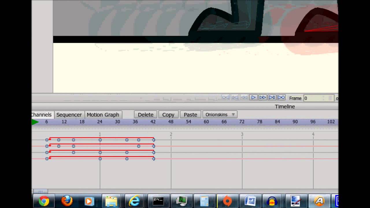Image resolution: width=370 pixels, height=208 pixels.
Task: Click the step forward one frame icon
Action: click(x=272, y=98)
